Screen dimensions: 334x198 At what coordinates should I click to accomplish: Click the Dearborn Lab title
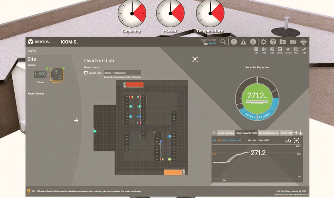point(99,61)
